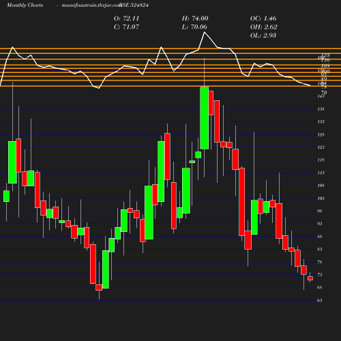Screen dimensions: 341x341
Task: Click the "116" label on indicator scale
Action: 325,60
